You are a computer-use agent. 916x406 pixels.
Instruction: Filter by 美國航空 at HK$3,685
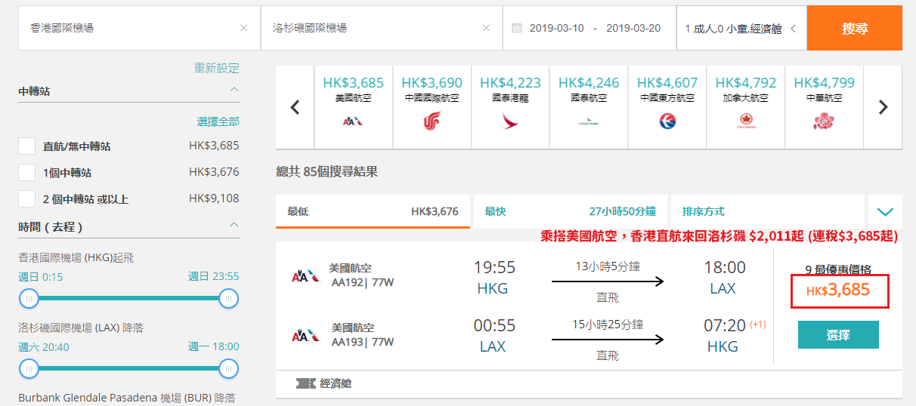353,107
